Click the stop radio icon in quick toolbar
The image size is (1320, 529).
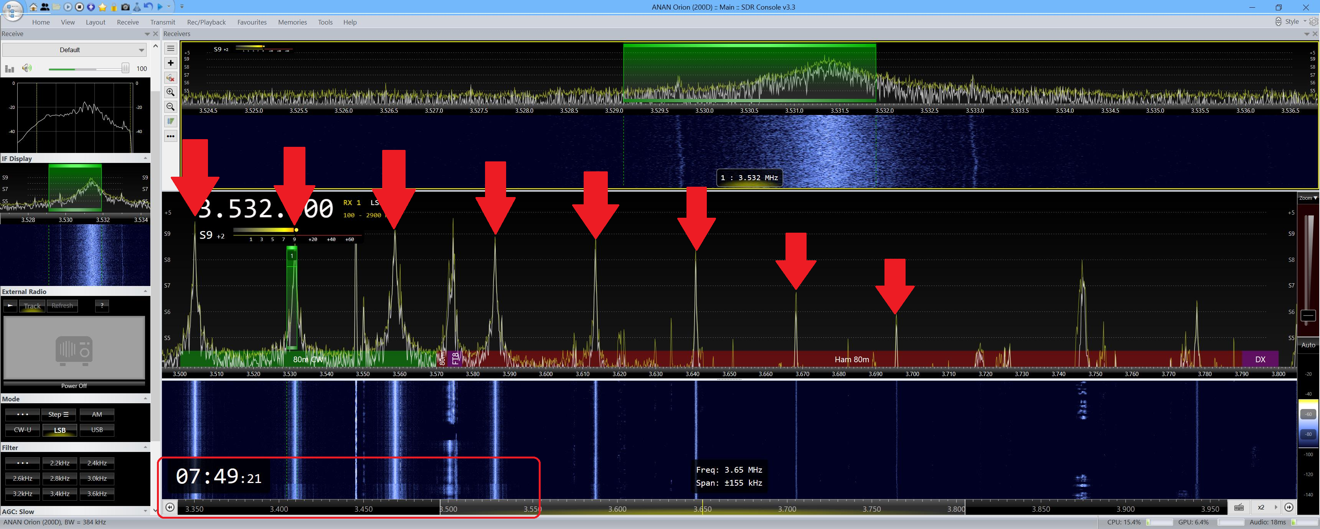79,7
